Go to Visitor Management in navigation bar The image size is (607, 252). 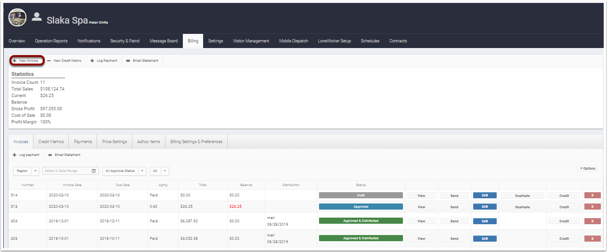(x=251, y=41)
